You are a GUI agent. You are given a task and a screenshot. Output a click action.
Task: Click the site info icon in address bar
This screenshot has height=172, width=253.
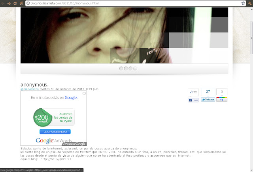coord(28,3)
